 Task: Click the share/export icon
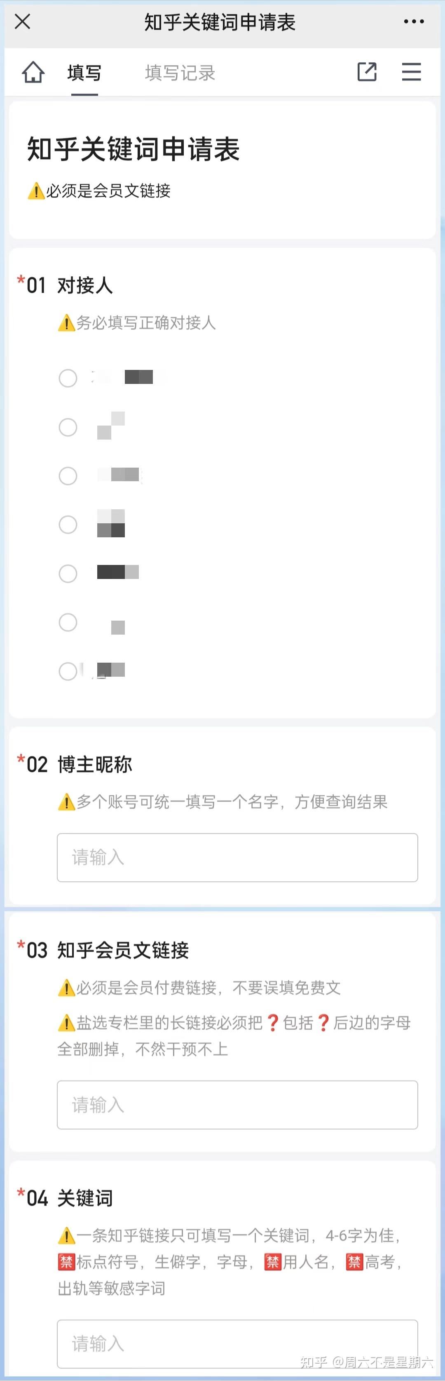(367, 72)
